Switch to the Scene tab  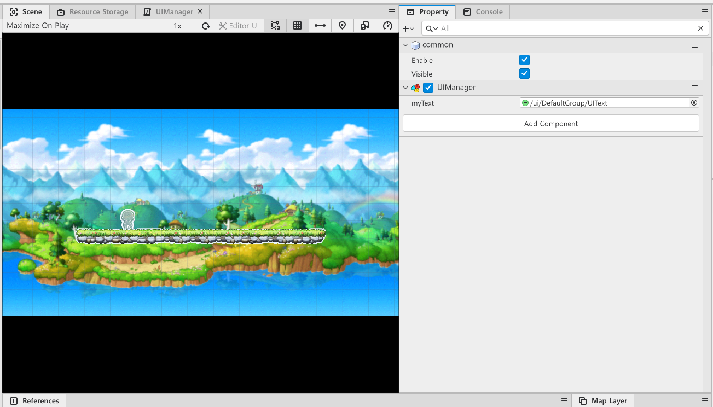point(26,11)
